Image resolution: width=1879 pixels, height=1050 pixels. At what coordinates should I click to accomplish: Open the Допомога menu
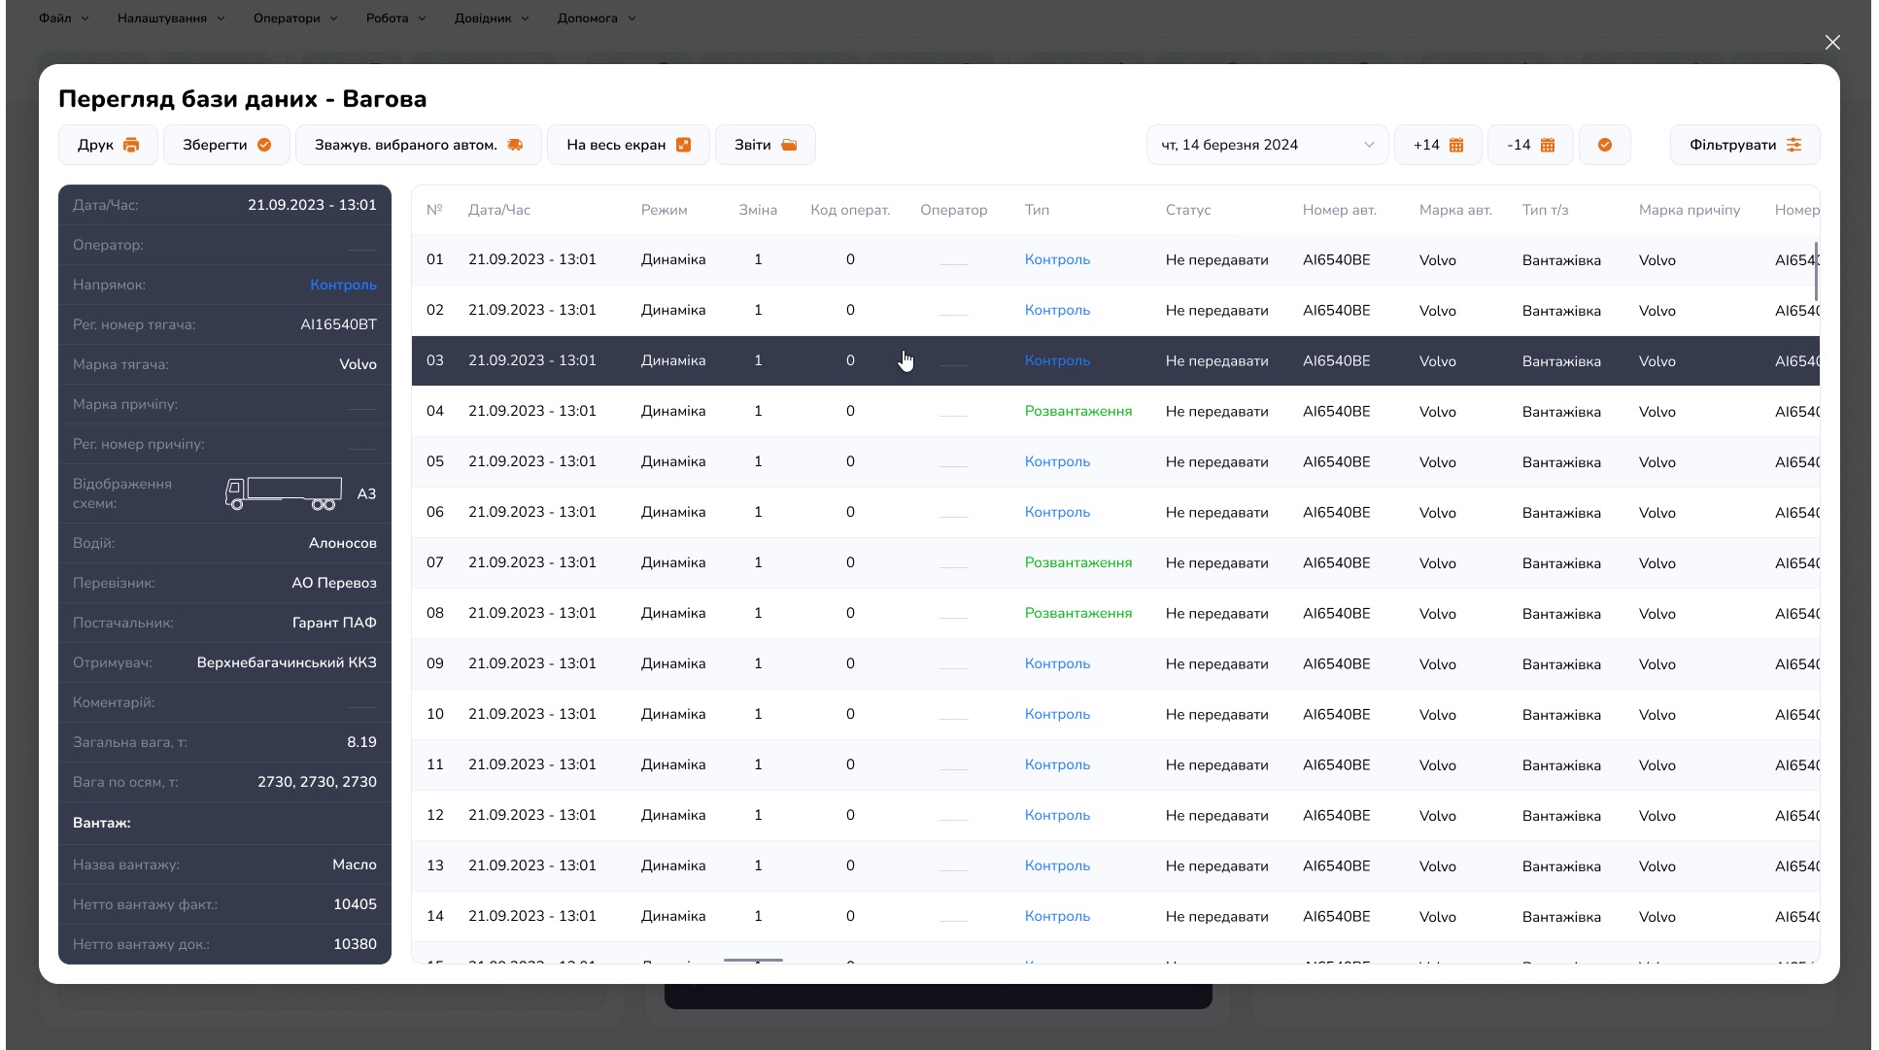597,17
